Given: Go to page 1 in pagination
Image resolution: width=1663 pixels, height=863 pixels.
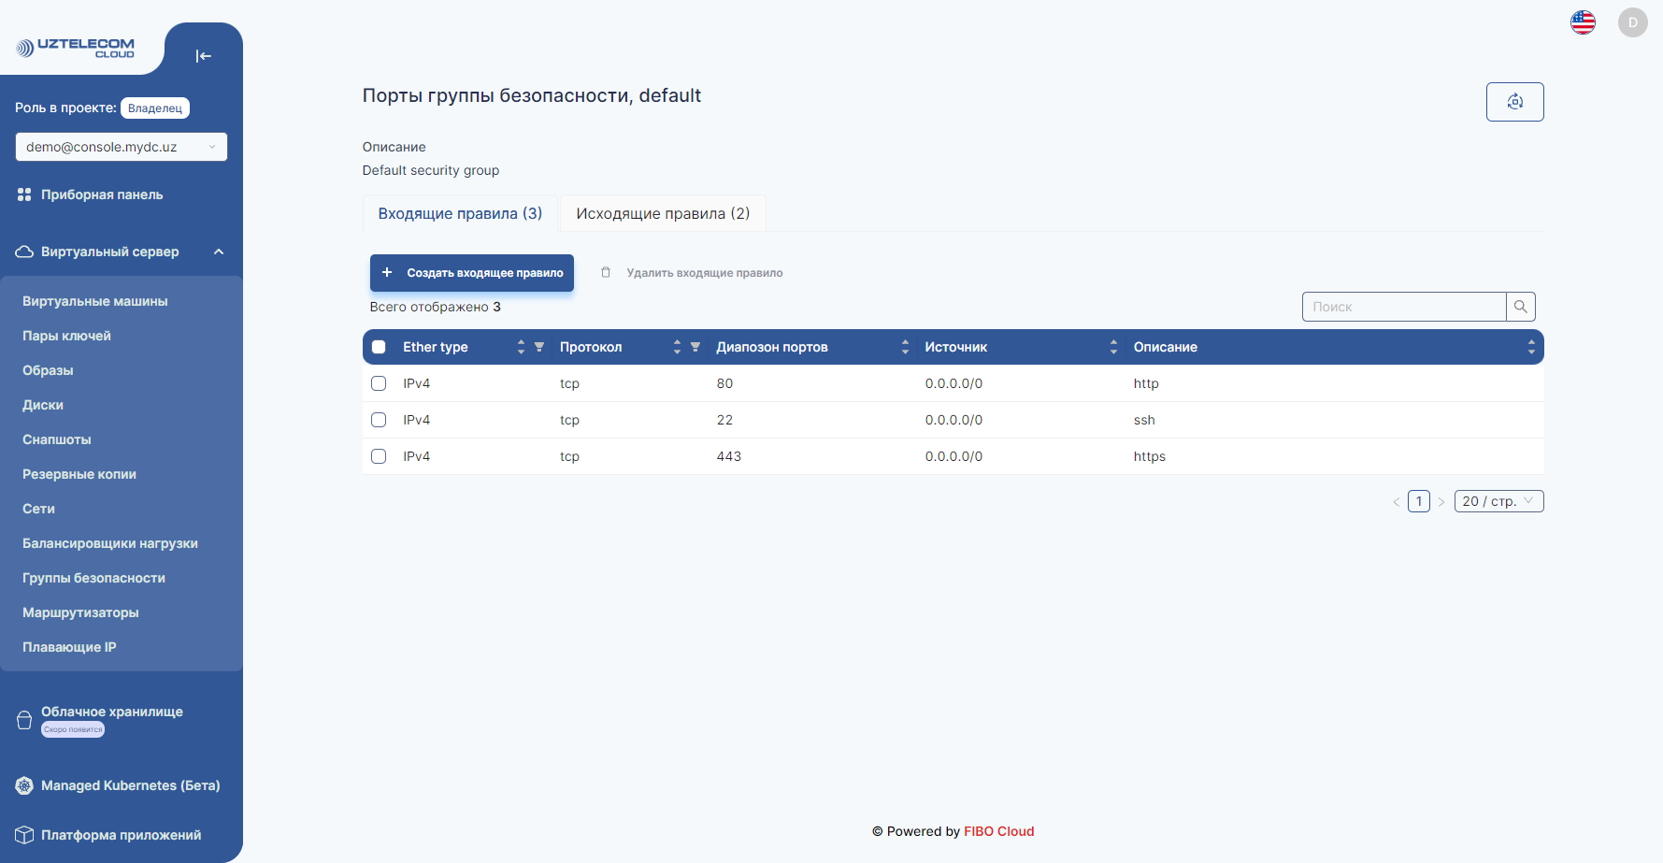Looking at the screenshot, I should (x=1418, y=501).
